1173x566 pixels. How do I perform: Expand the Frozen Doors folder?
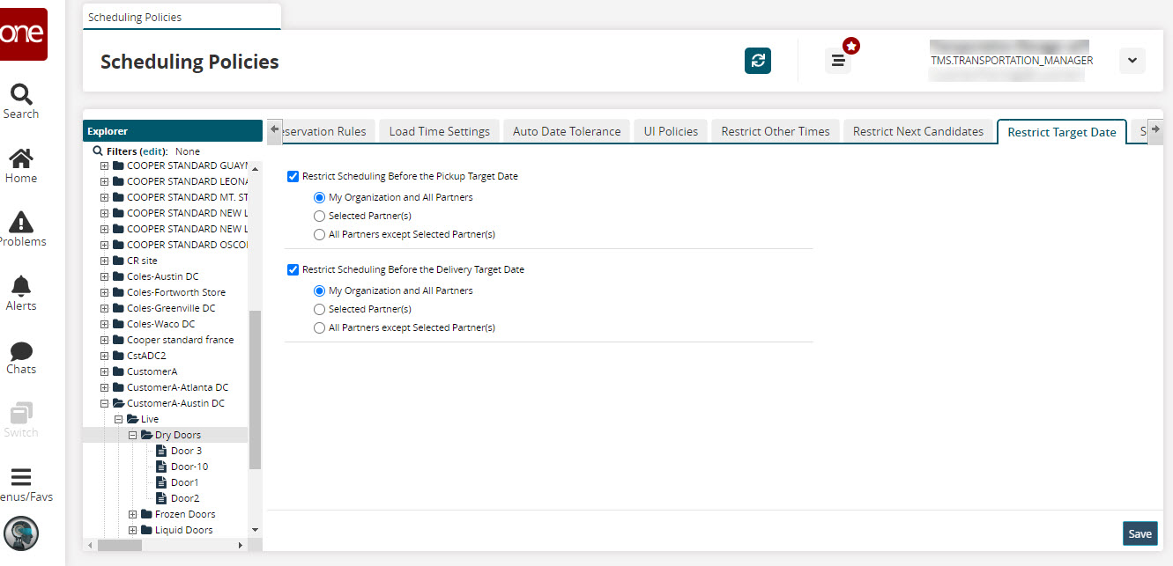pos(133,514)
